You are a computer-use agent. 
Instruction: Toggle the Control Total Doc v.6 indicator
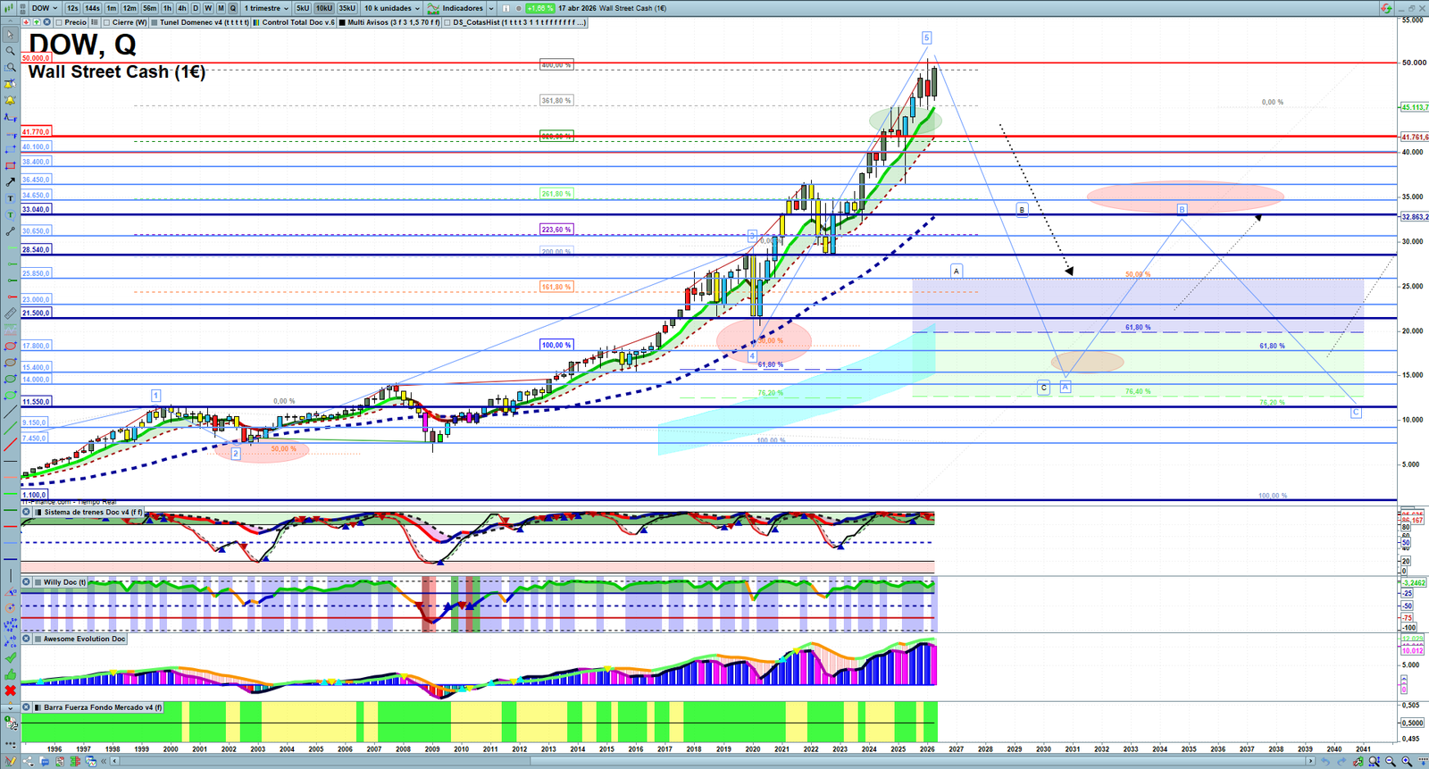point(256,22)
